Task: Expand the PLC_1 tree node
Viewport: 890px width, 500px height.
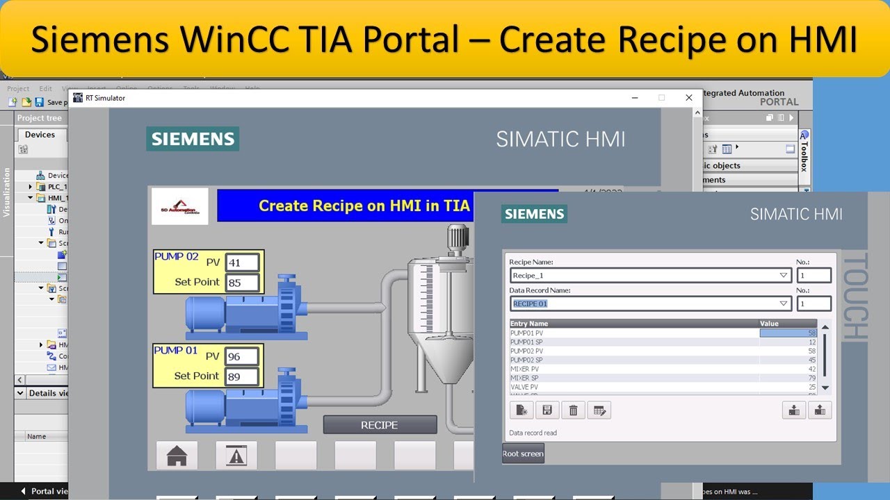Action: [30, 187]
